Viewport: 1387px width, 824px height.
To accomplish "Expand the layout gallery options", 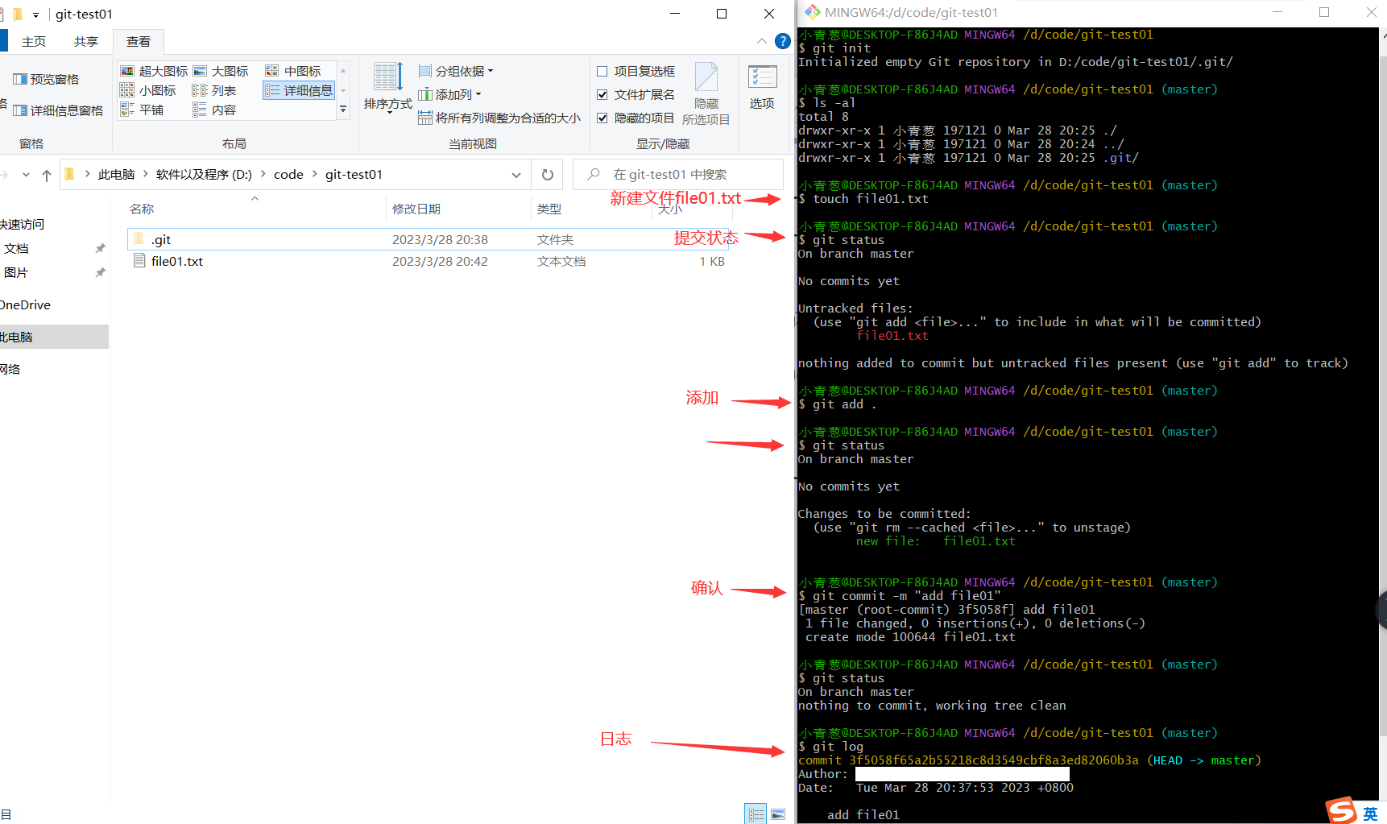I will pos(343,110).
